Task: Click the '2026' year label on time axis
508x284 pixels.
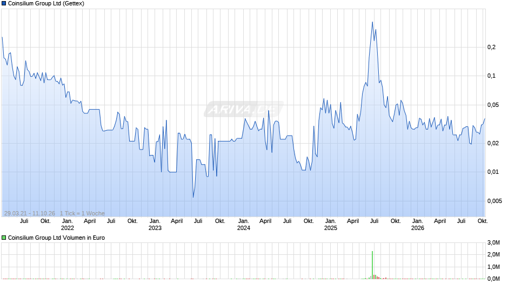Action: pos(418,228)
